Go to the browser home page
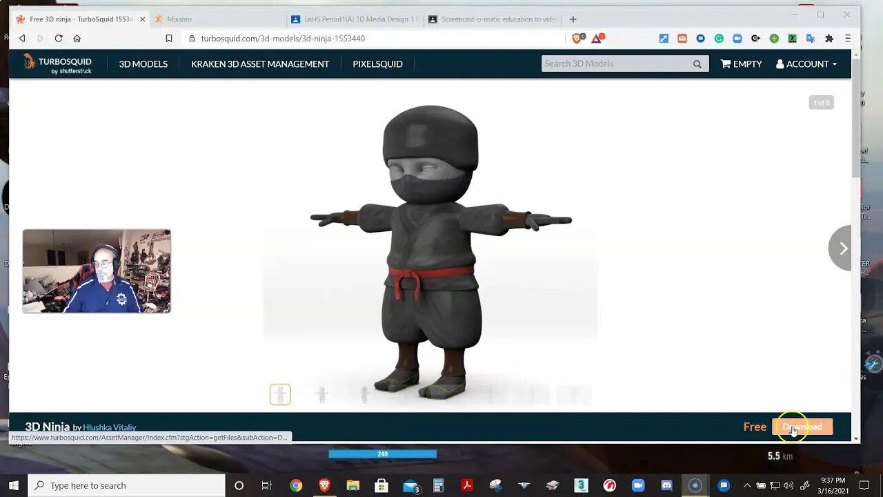The width and height of the screenshot is (883, 497). pyautogui.click(x=77, y=39)
